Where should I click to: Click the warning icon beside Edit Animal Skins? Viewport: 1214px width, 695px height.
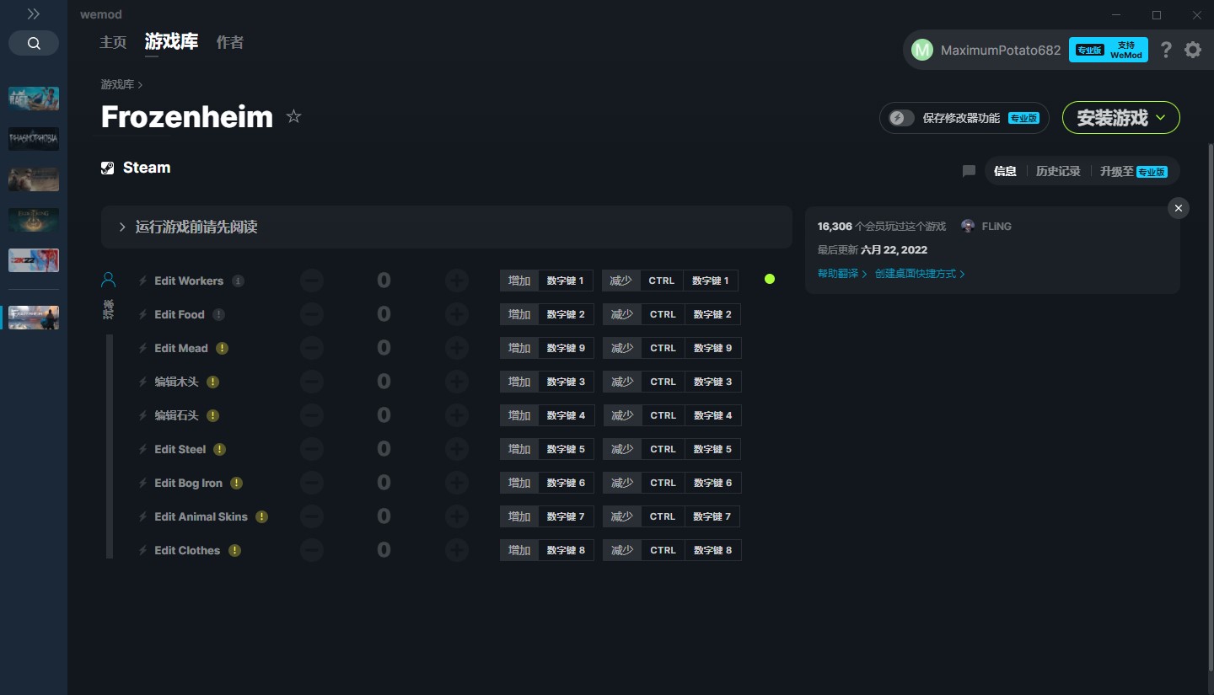click(x=262, y=516)
